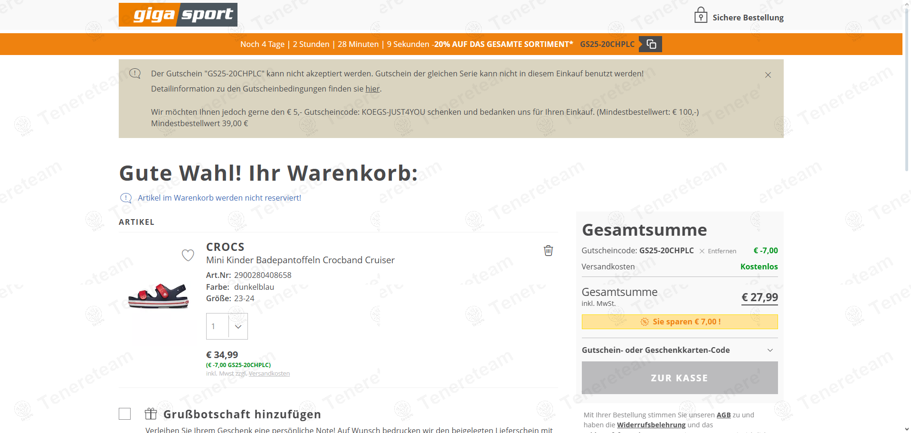The image size is (911, 433).
Task: Open the AGB terms link
Action: [723, 415]
